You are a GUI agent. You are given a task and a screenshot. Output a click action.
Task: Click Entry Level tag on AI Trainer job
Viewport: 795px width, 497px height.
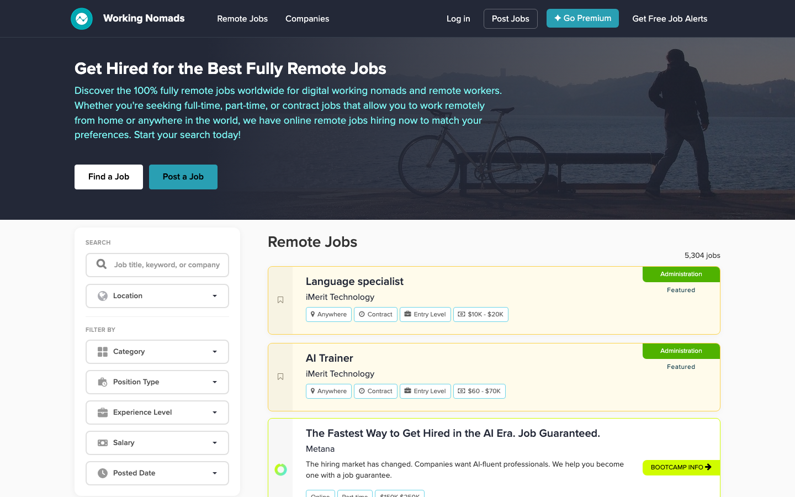coord(425,391)
